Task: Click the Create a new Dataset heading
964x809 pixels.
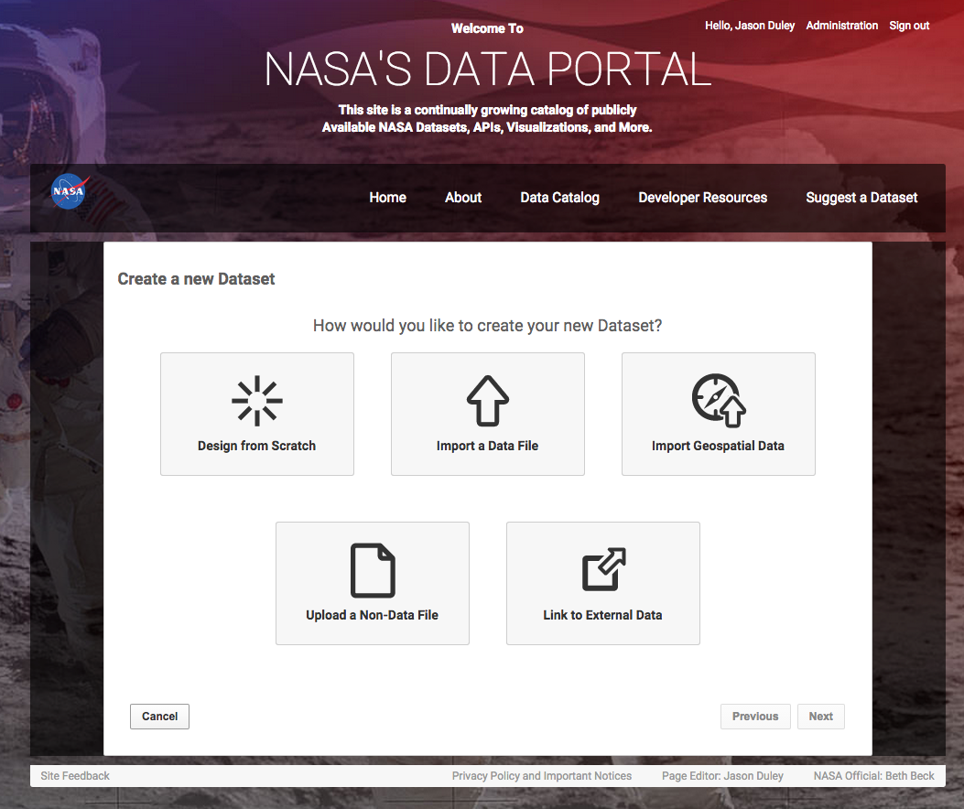Action: (x=196, y=279)
